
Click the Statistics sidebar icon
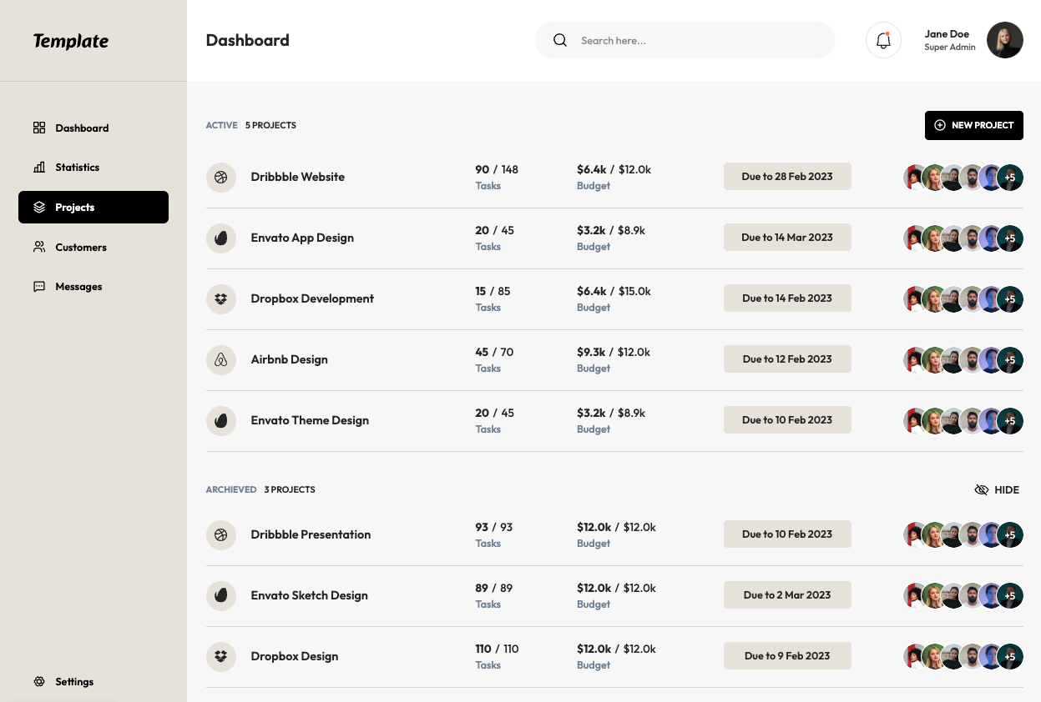pos(38,167)
